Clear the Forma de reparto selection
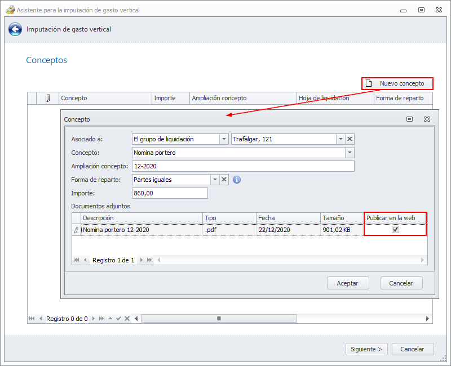451x366 pixels. click(224, 180)
